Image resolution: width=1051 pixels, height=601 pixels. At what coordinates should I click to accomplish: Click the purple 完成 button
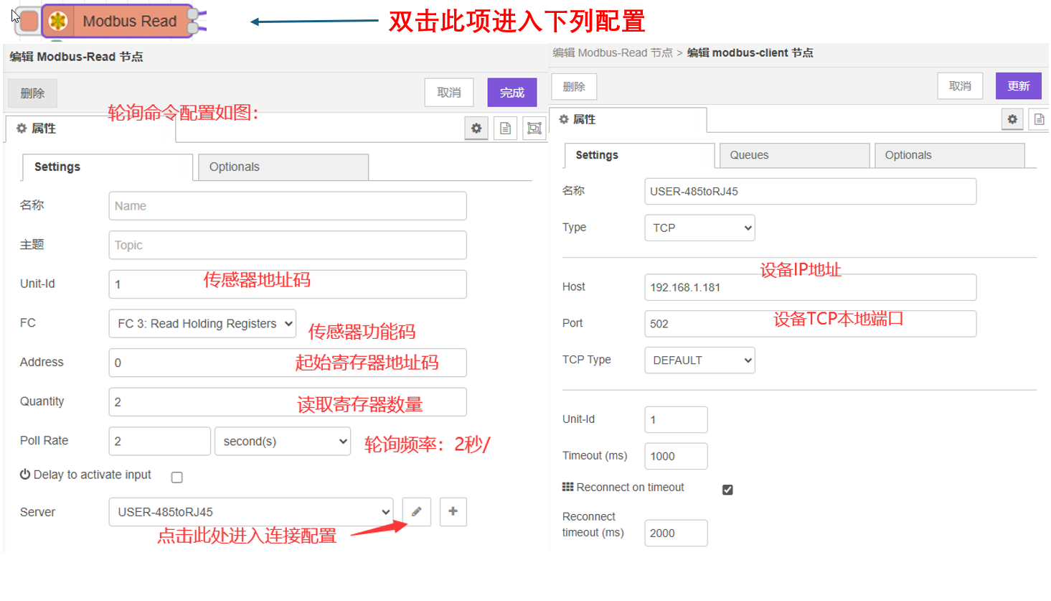pyautogui.click(x=512, y=93)
